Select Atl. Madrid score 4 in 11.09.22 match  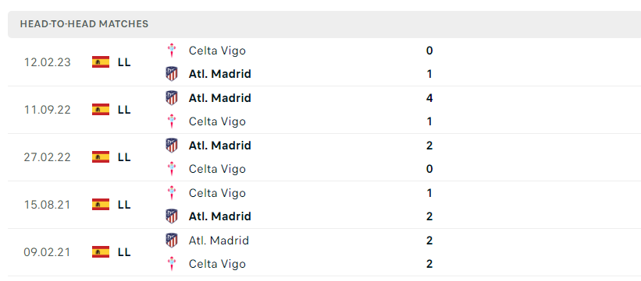(x=429, y=98)
